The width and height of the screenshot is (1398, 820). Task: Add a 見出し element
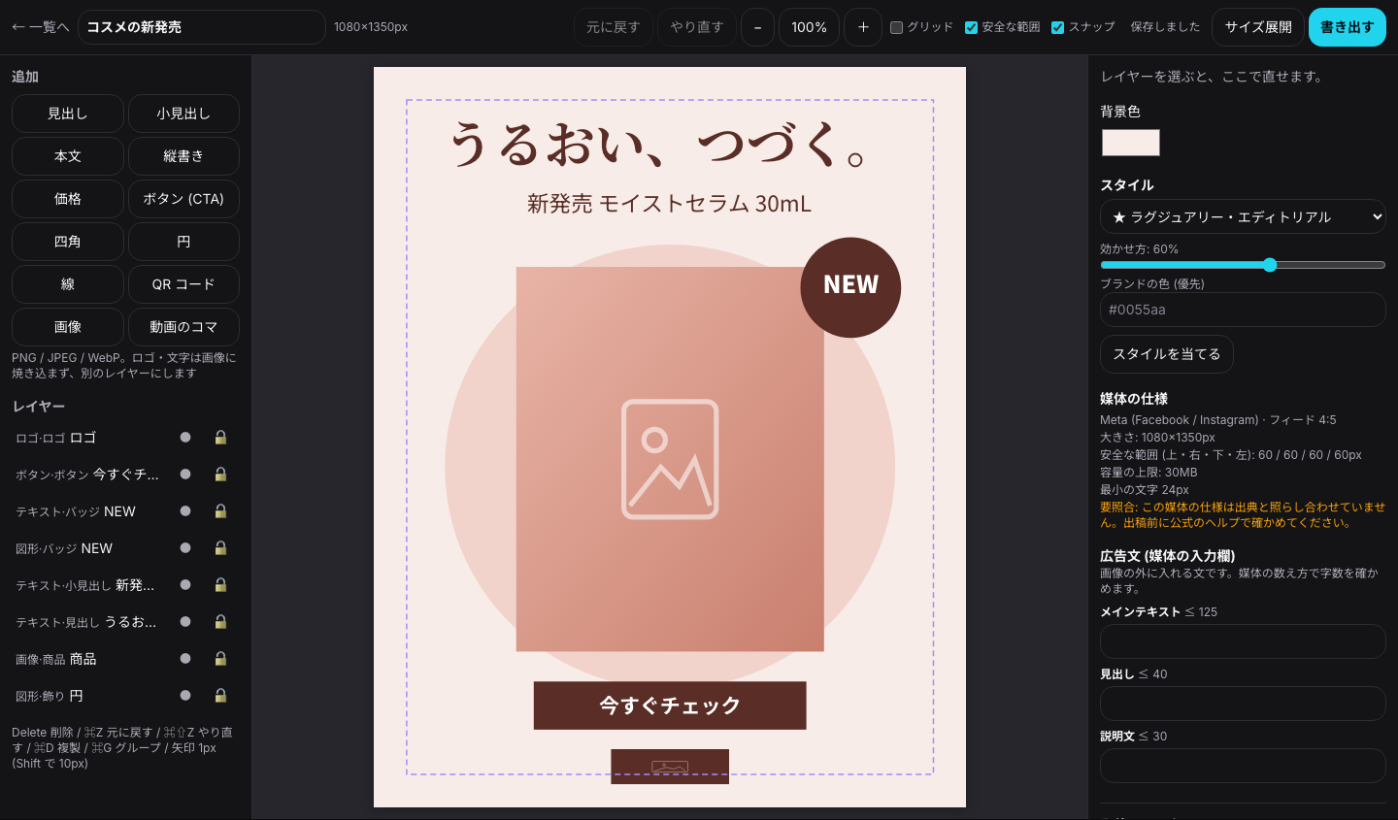[x=68, y=114]
